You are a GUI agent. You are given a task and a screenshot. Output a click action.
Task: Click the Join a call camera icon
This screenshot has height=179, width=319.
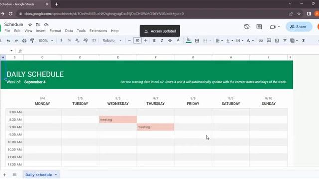click(x=273, y=27)
